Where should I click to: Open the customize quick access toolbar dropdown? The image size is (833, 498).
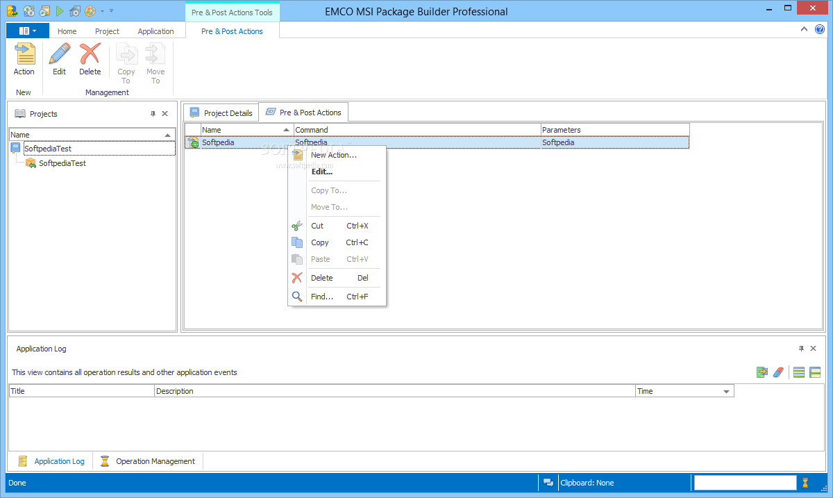pos(112,11)
